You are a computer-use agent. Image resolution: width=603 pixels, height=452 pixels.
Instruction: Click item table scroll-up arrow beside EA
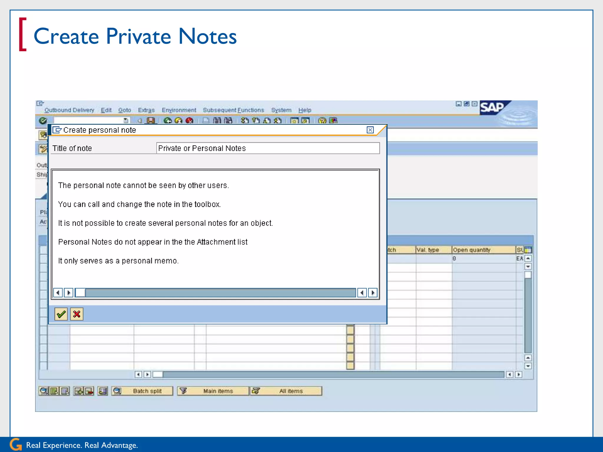[x=528, y=258]
